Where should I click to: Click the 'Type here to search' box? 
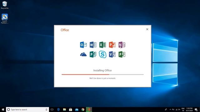[27, 110]
